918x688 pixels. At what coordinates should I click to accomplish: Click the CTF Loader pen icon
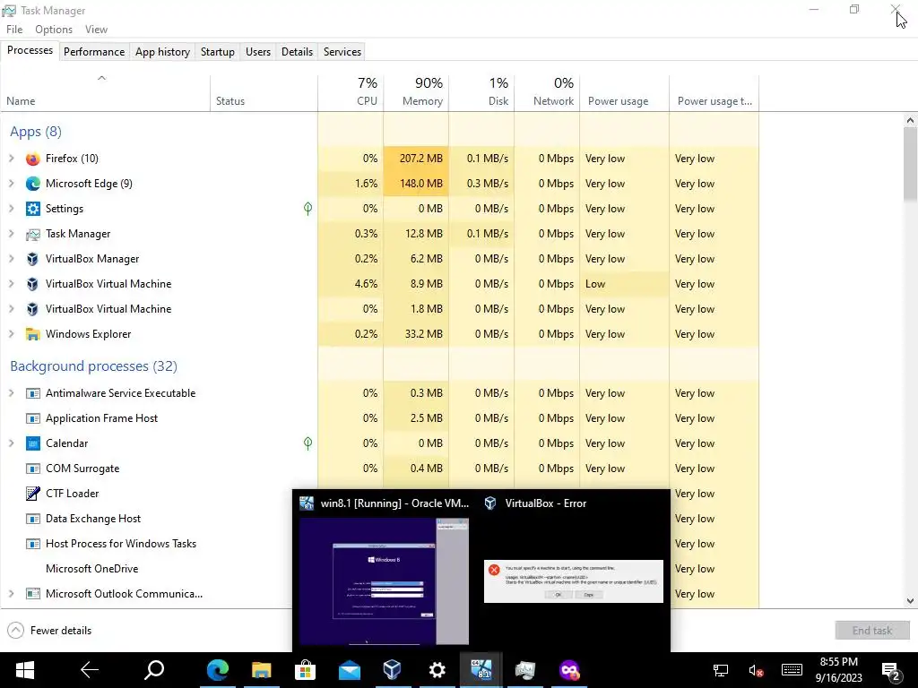33,494
